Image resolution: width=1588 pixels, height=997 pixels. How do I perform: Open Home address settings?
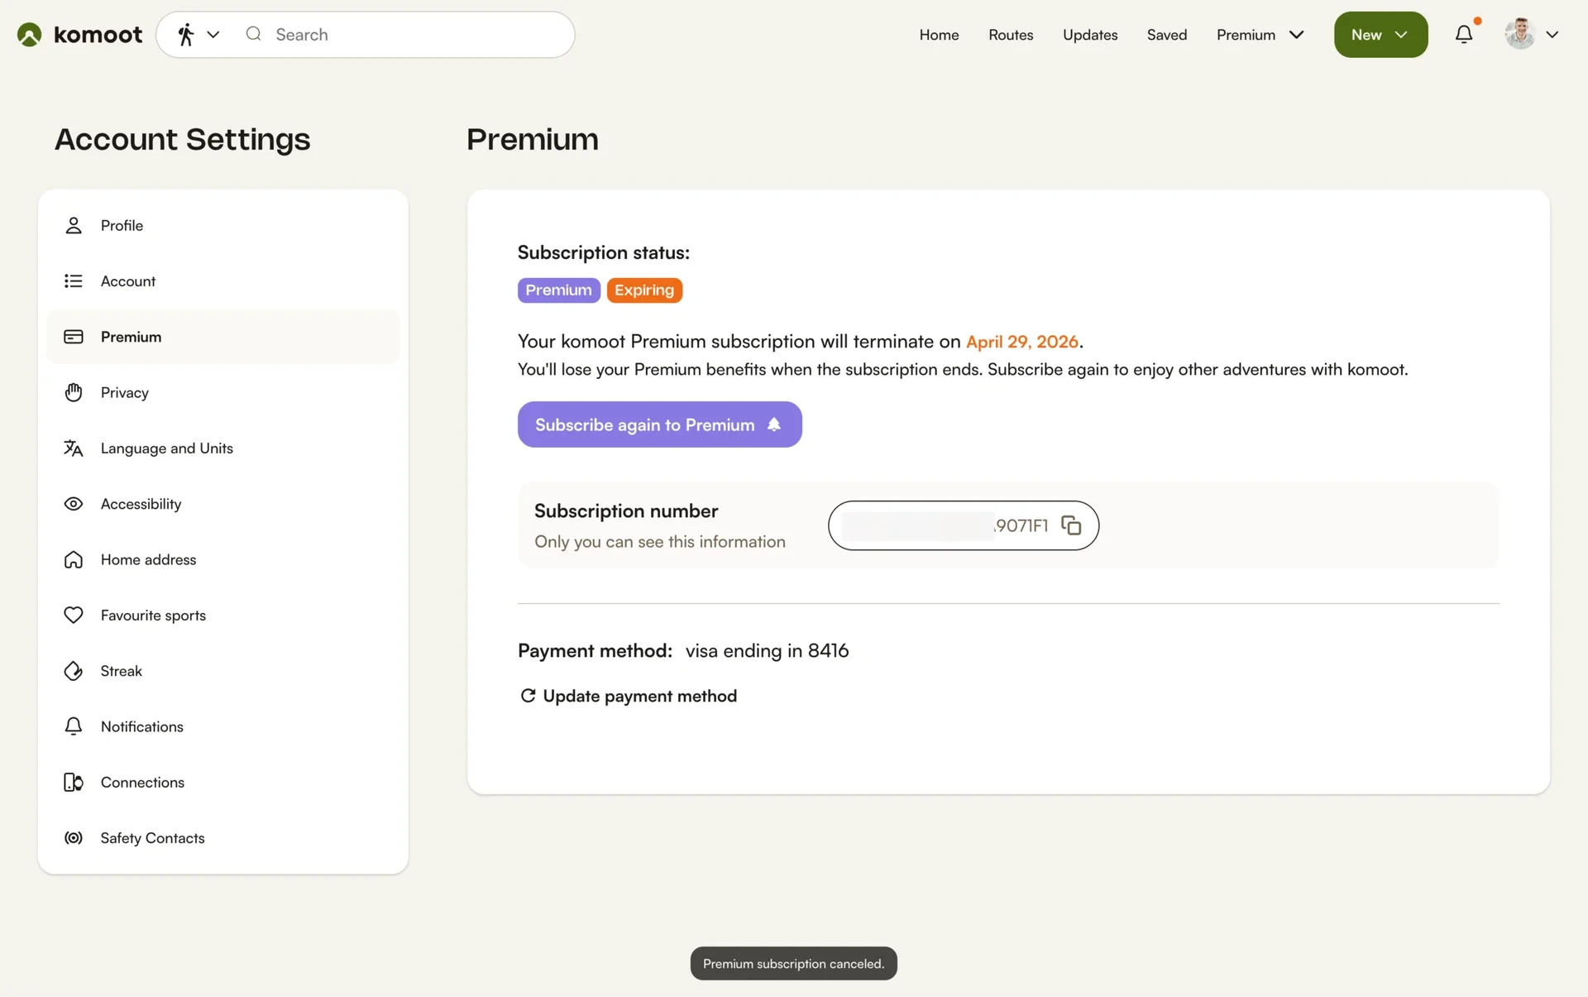(x=223, y=559)
